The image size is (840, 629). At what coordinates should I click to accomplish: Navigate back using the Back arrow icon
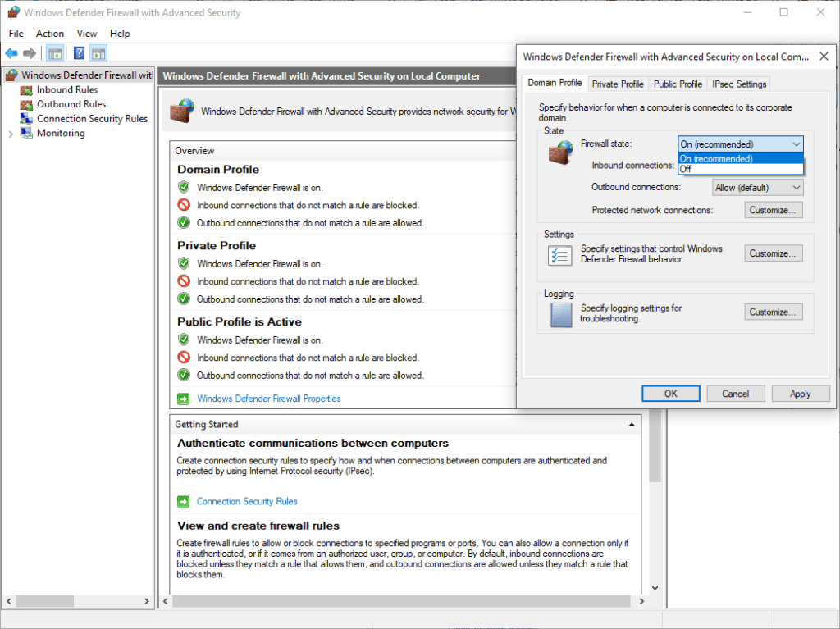[11, 52]
